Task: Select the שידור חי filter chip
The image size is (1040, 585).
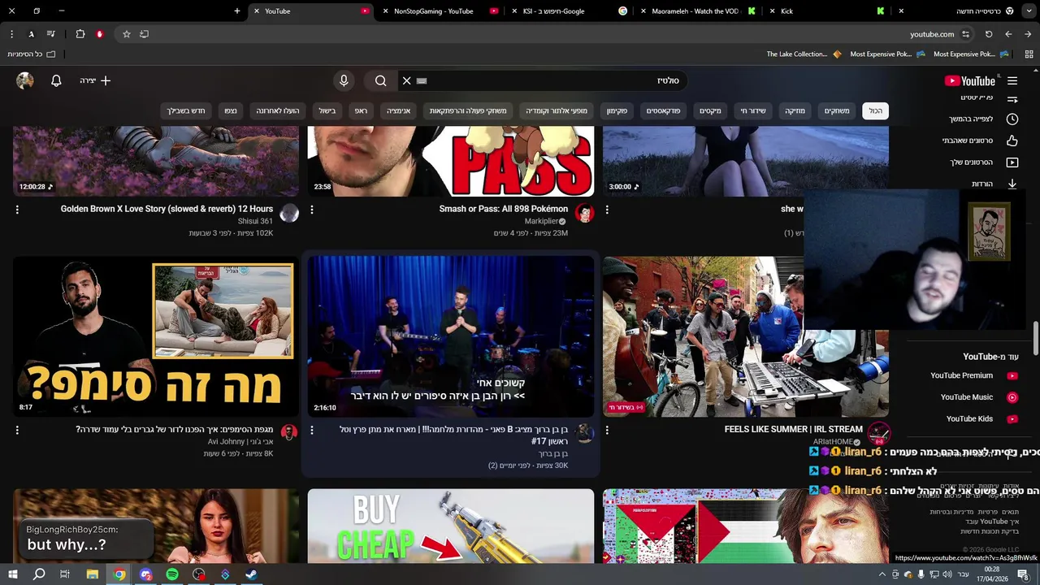Action: [752, 110]
